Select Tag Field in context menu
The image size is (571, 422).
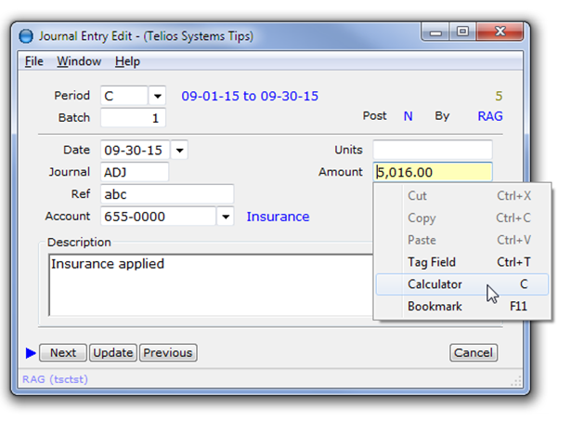coord(432,262)
